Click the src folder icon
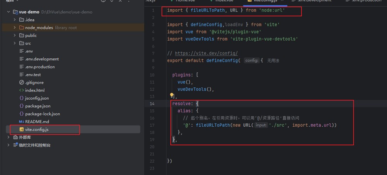Screen dimensions: 387x175 point(21,43)
